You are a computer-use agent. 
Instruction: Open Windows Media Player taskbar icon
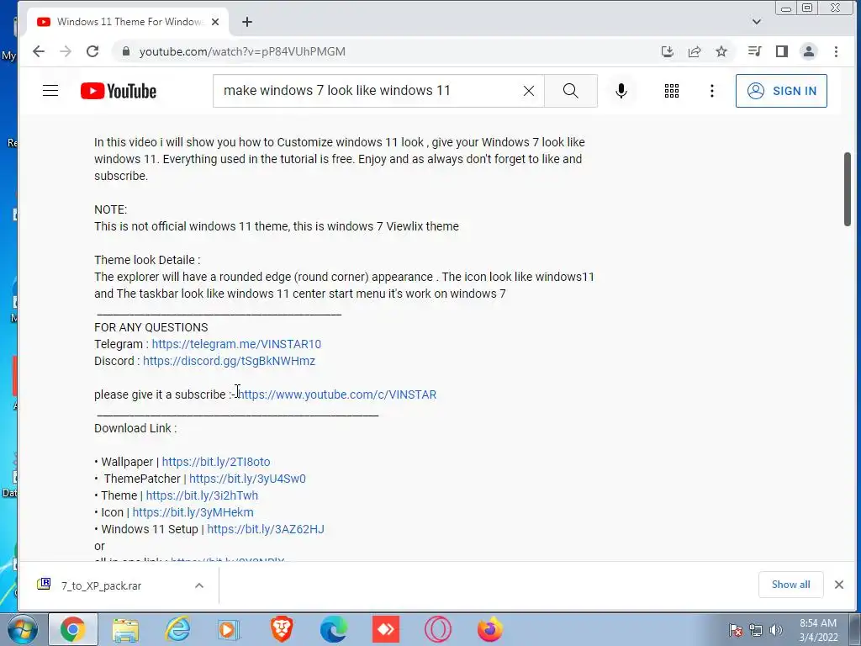click(x=229, y=629)
